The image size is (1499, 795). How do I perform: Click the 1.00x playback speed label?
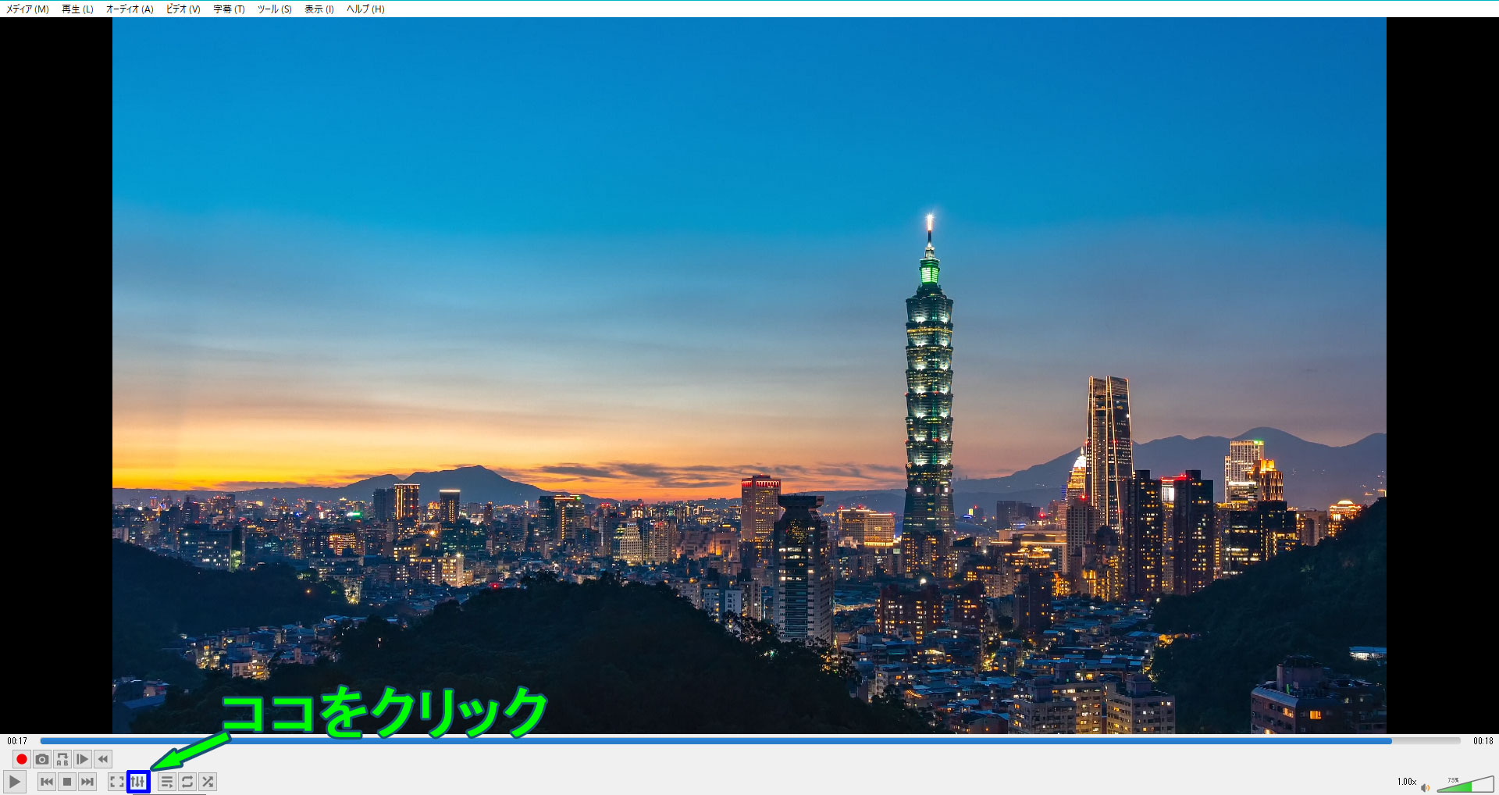[1407, 782]
